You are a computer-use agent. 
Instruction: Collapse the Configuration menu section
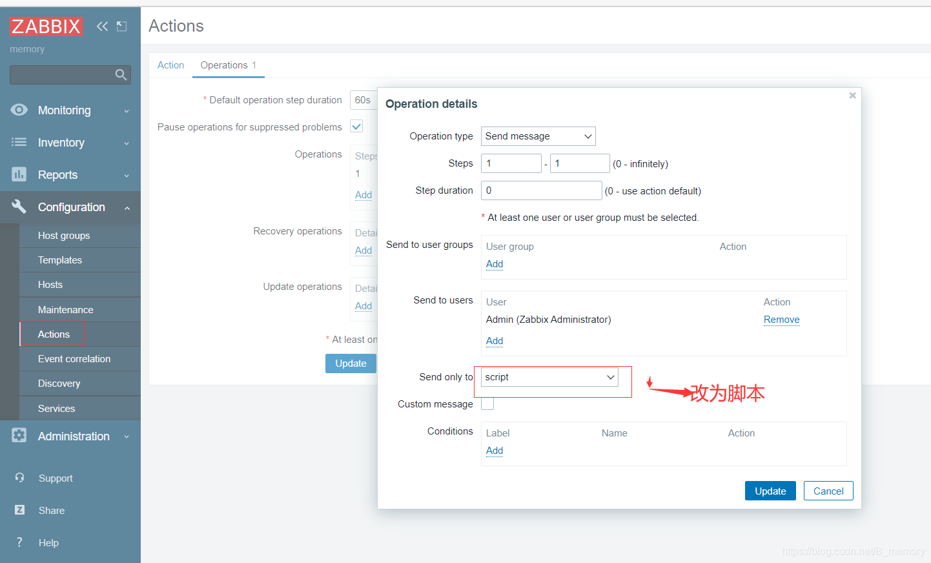coord(127,208)
